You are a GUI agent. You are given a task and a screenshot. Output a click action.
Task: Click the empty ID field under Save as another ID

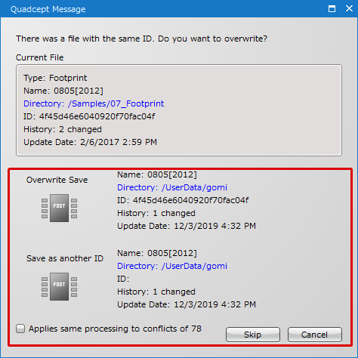[123, 279]
